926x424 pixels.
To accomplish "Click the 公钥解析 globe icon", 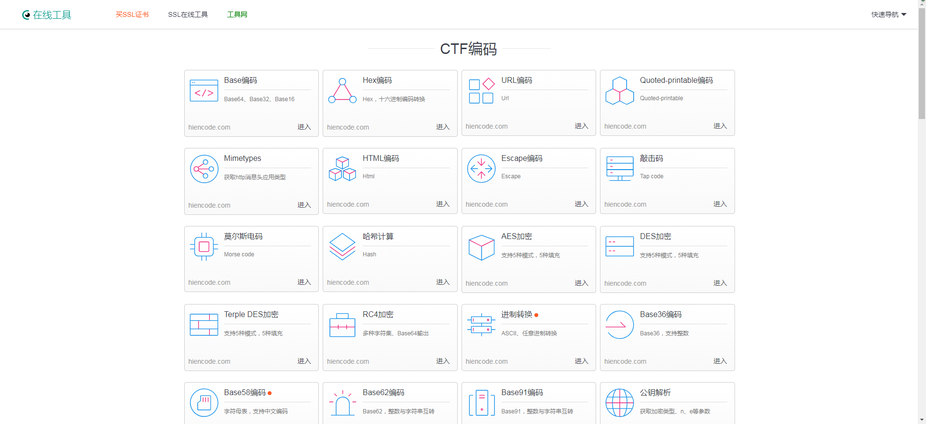I will click(x=620, y=403).
